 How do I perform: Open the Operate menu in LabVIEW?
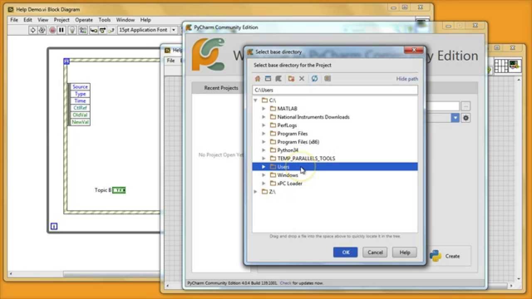click(x=84, y=20)
